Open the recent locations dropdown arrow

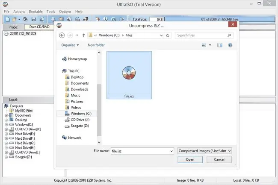(77, 35)
